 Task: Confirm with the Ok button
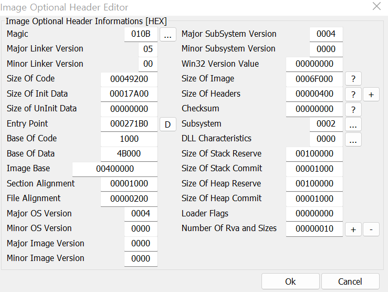click(290, 281)
